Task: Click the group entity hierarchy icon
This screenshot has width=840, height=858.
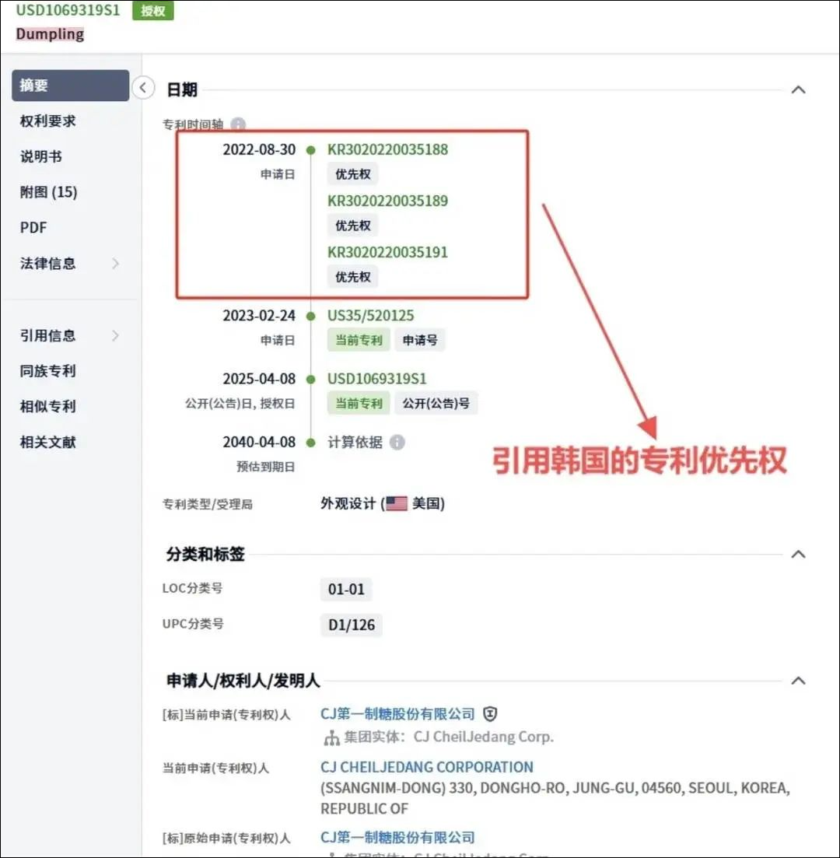Action: pos(331,737)
